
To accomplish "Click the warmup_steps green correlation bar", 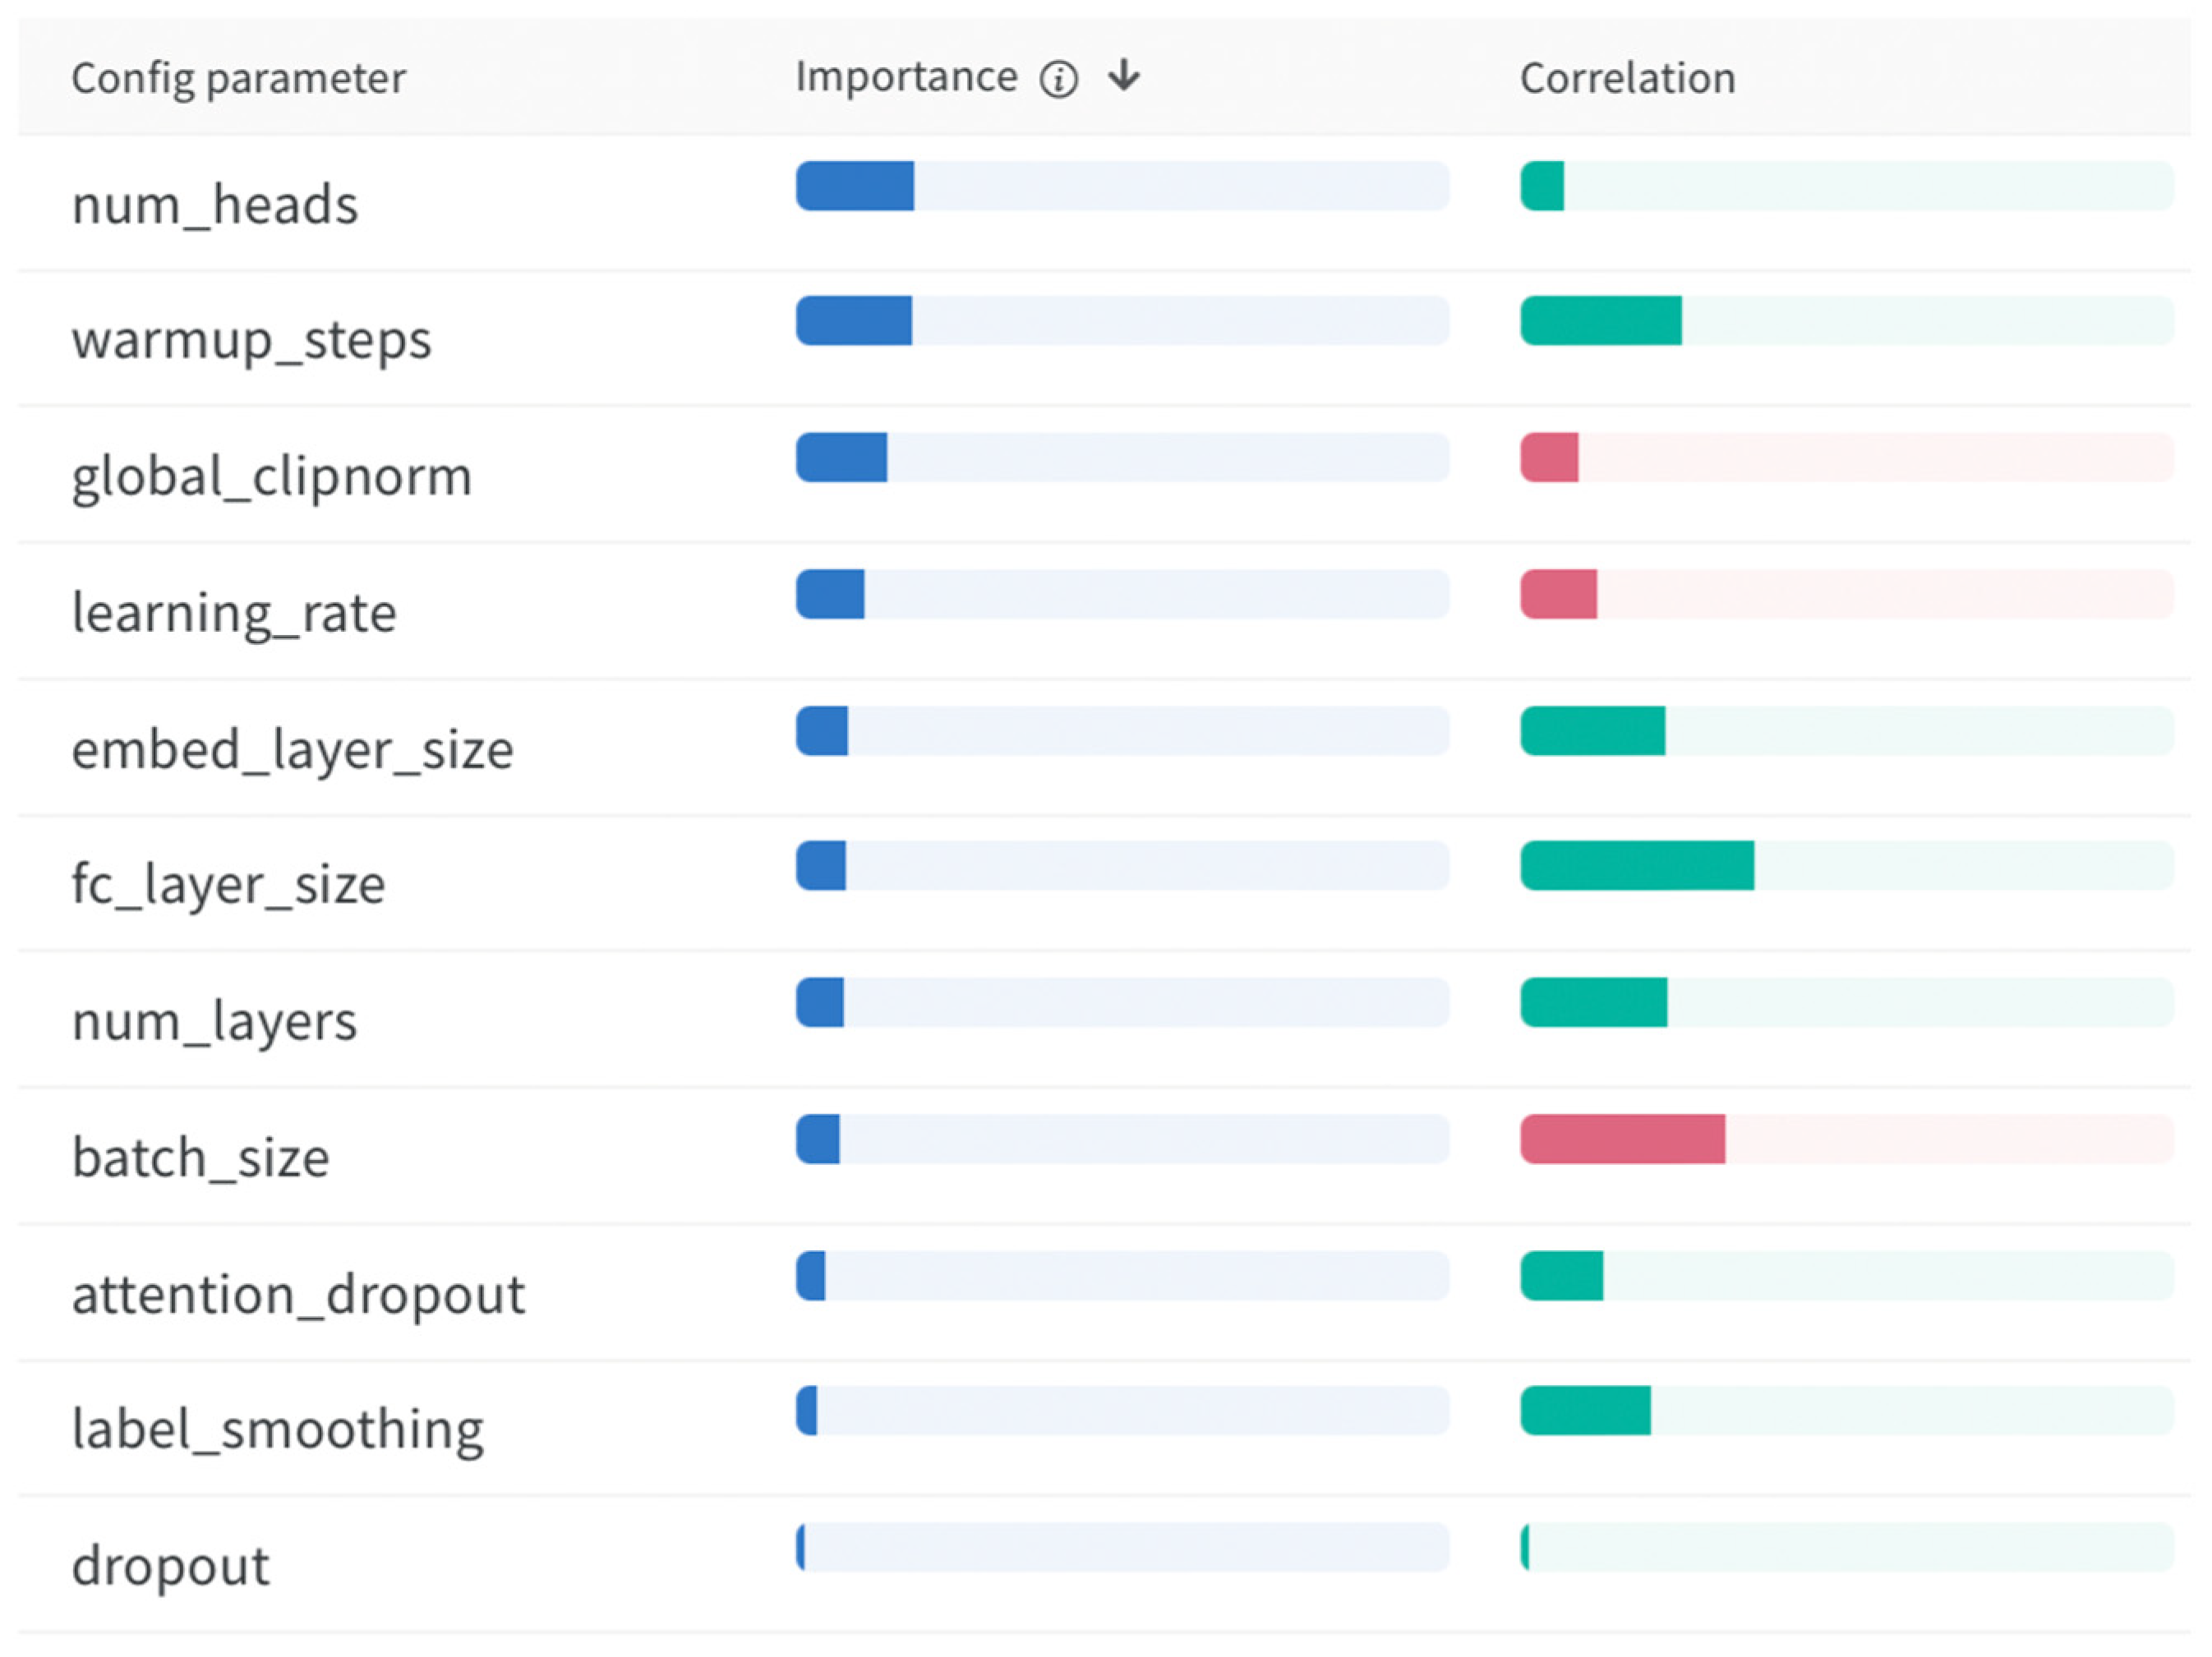I will point(1601,321).
